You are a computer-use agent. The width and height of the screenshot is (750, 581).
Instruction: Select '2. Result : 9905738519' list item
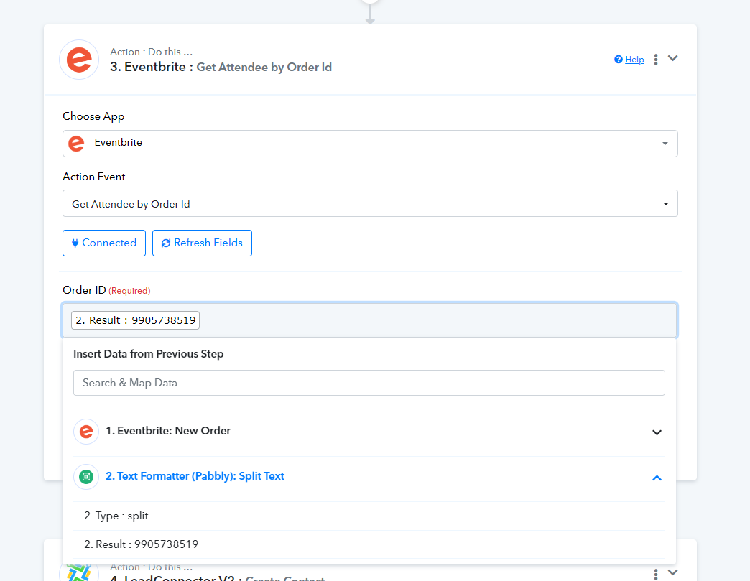[369, 544]
